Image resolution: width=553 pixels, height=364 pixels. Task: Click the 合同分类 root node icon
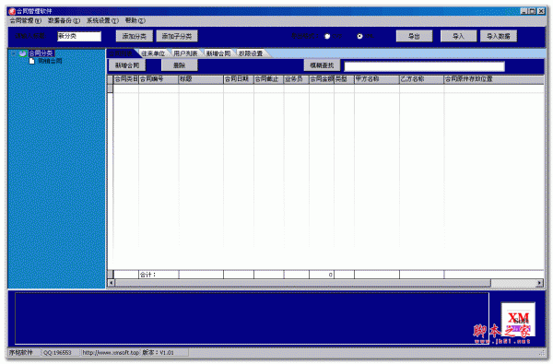click(x=23, y=53)
